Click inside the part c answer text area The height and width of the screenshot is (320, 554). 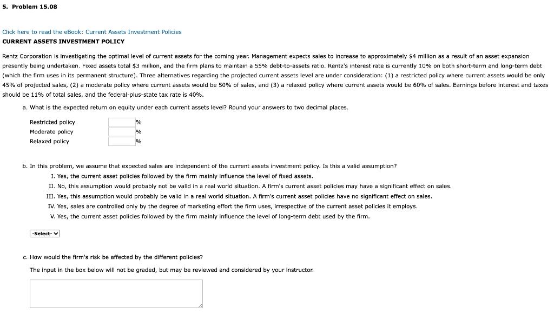116,292
